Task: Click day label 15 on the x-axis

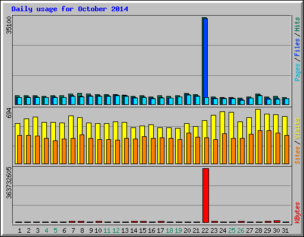Action: [142, 230]
